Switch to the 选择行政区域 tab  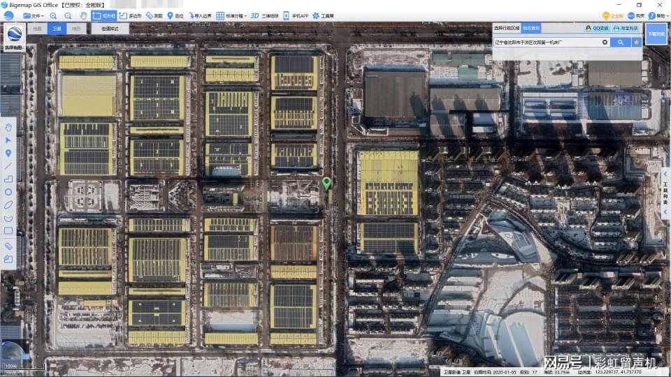pos(507,29)
